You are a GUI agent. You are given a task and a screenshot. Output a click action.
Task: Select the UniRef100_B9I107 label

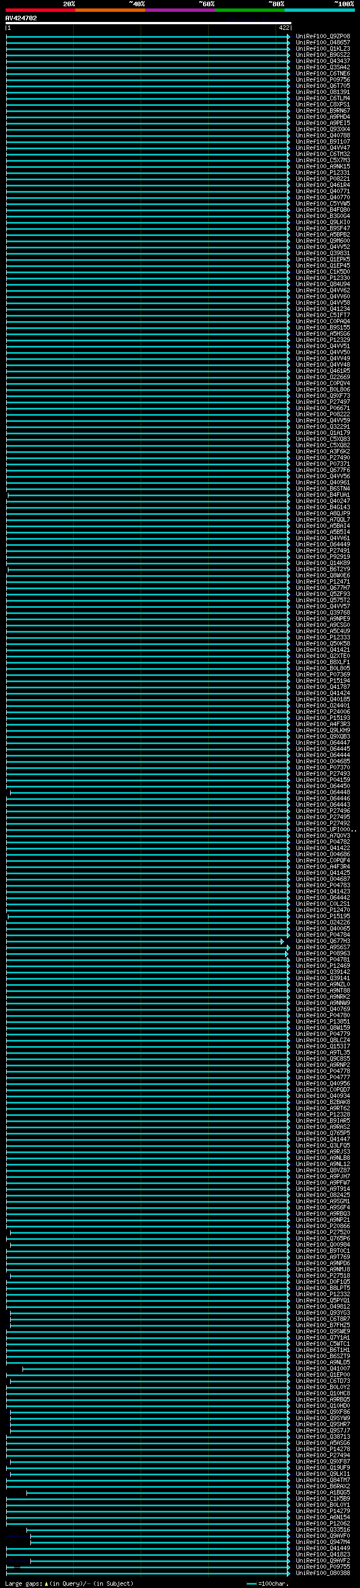(x=322, y=141)
